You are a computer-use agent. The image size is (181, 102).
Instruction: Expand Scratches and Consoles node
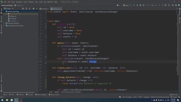coord(4,26)
